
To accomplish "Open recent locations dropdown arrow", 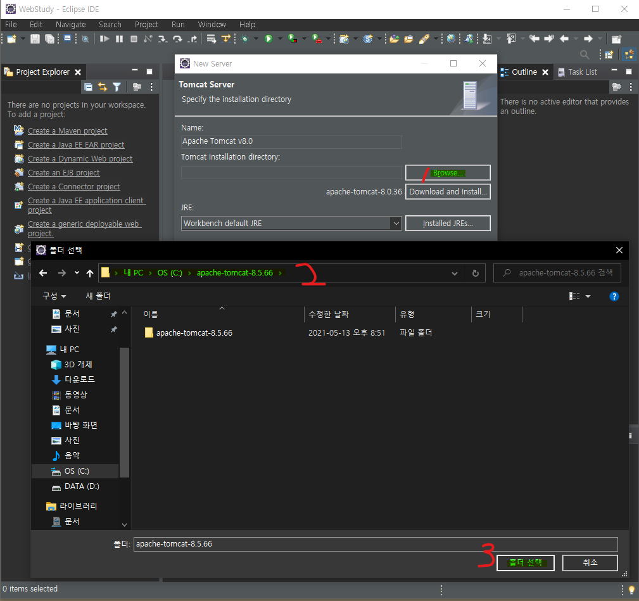I will (77, 272).
